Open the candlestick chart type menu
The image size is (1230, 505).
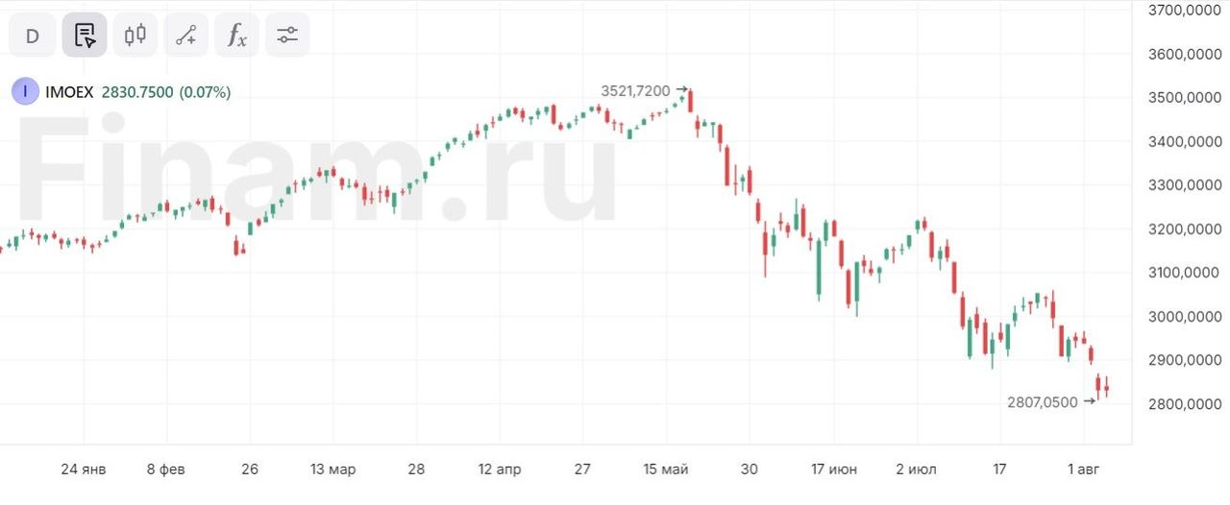click(135, 36)
